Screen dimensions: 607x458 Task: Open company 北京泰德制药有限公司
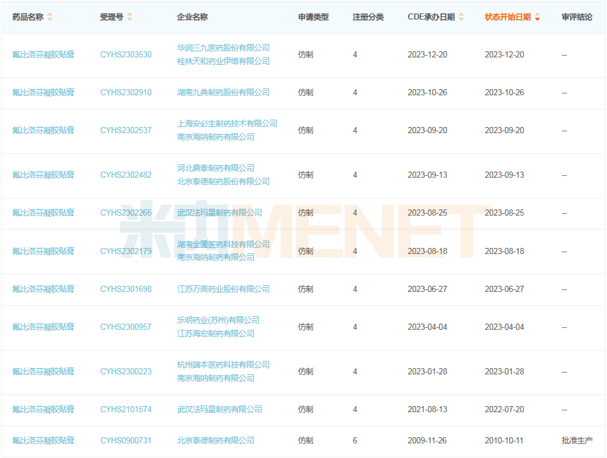coord(215,440)
